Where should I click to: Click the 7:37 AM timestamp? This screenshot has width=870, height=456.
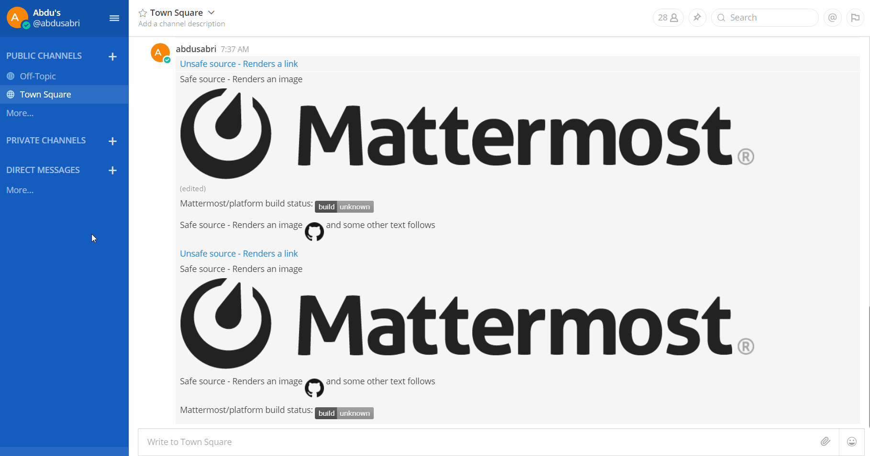click(234, 49)
